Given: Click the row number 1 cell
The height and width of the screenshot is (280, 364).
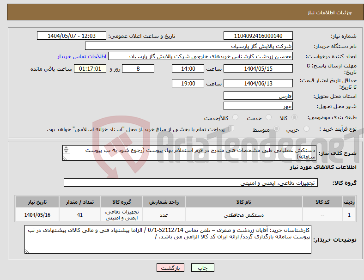Looking at the screenshot, I should point(349,215).
